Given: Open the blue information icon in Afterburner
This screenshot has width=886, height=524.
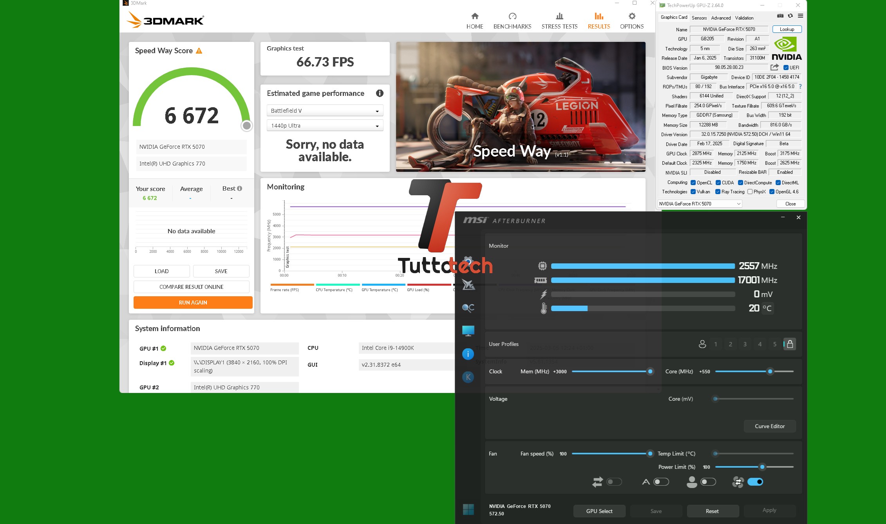Looking at the screenshot, I should coord(468,354).
